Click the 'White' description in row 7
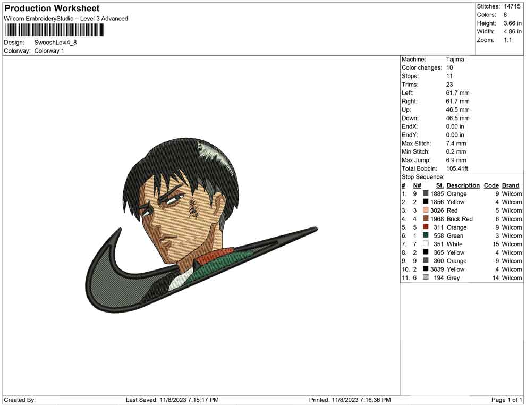 455,244
